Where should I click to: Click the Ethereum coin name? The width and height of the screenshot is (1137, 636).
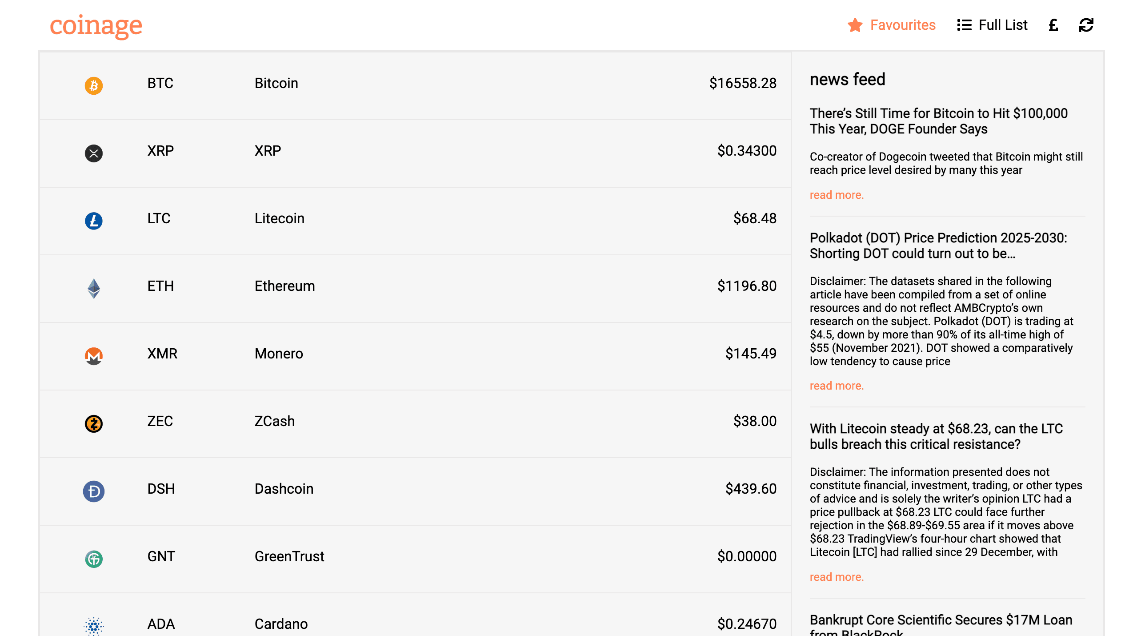284,286
